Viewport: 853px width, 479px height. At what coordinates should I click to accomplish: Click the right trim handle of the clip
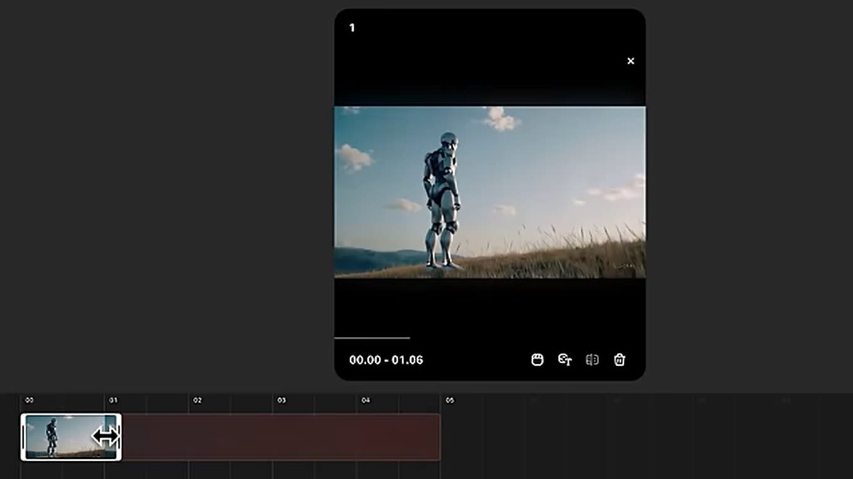[119, 436]
